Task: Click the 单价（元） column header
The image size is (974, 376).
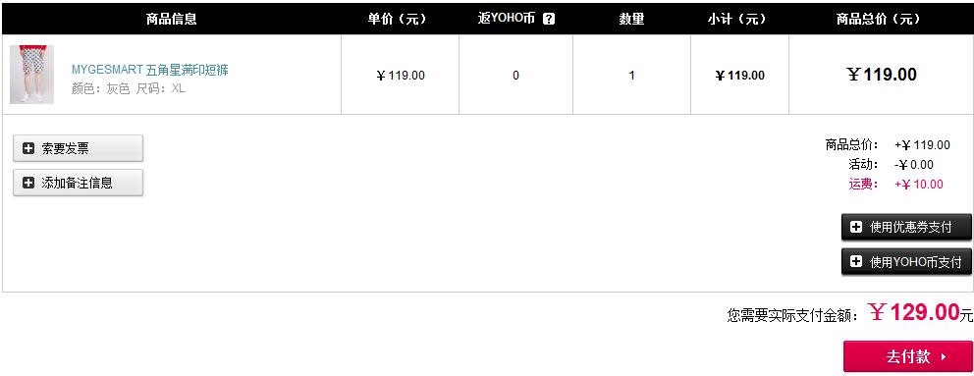Action: click(x=398, y=20)
